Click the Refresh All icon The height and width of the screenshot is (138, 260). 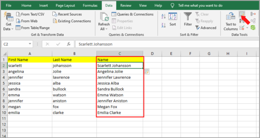pyautogui.click(x=104, y=17)
